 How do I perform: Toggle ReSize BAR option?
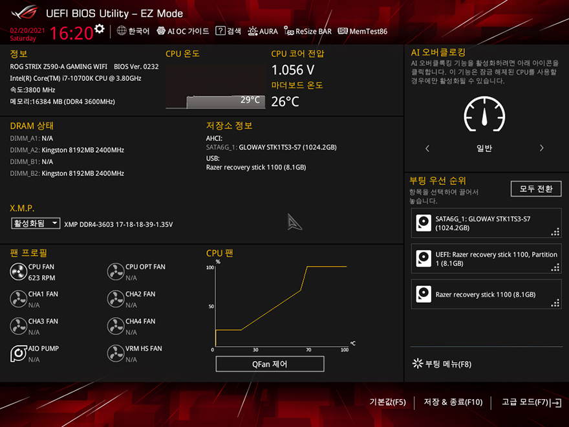coord(308,31)
